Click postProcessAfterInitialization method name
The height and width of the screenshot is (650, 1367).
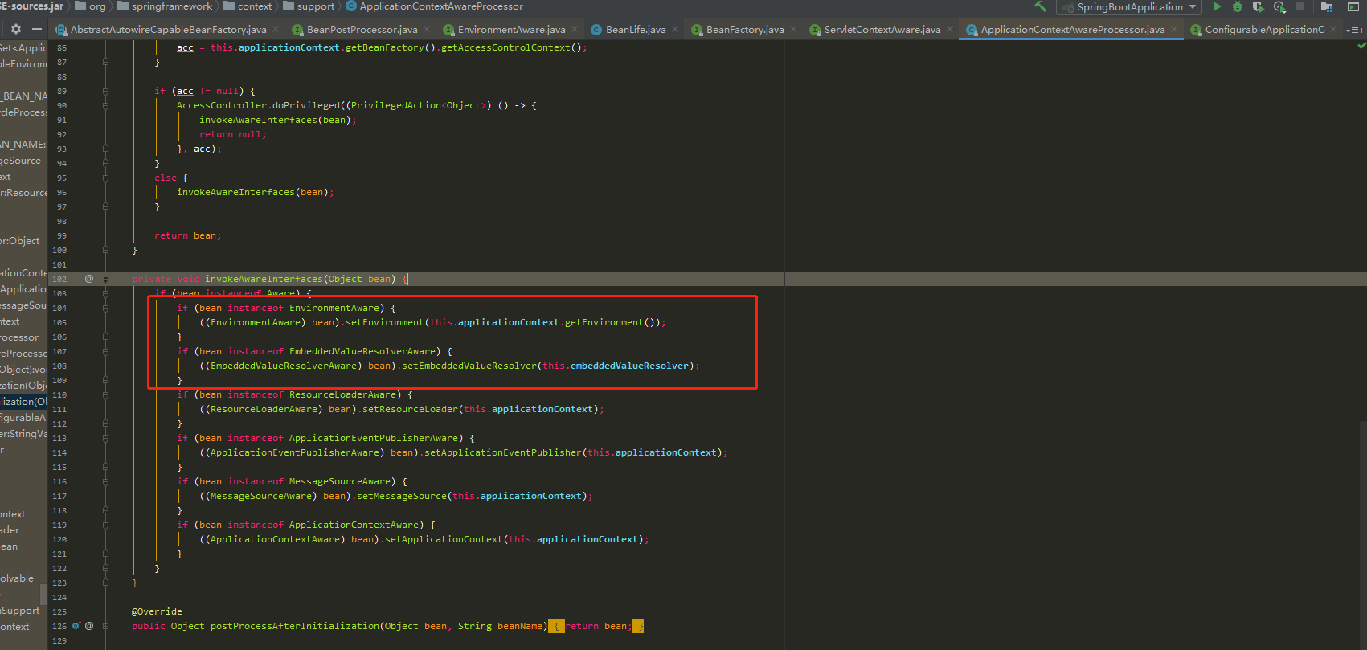pyautogui.click(x=295, y=626)
